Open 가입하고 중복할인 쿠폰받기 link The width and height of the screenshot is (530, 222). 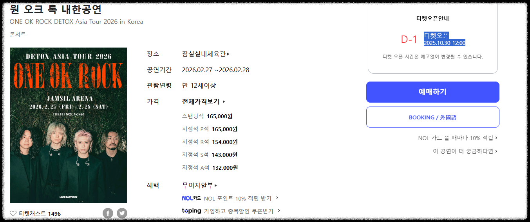[x=242, y=211]
